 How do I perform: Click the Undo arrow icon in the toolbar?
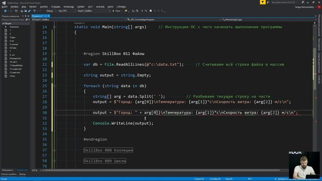click(34, 11)
